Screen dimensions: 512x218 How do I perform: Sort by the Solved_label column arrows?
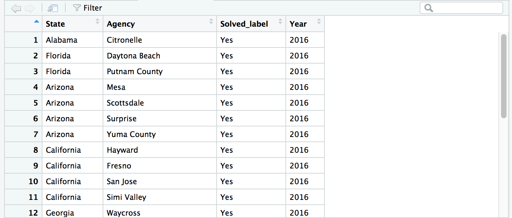click(280, 22)
